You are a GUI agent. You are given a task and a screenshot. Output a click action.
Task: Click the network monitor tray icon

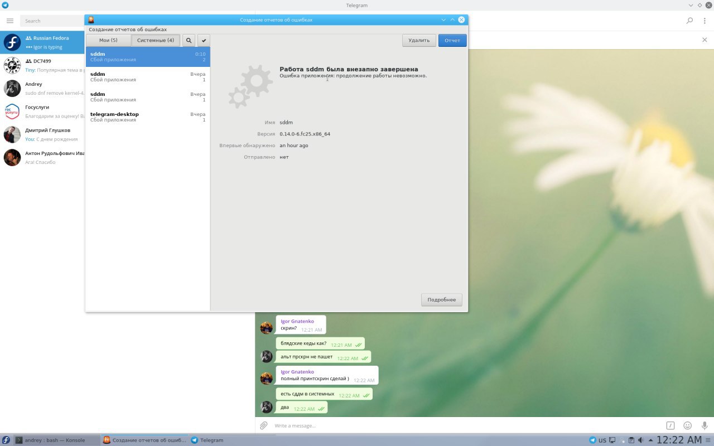[612, 440]
